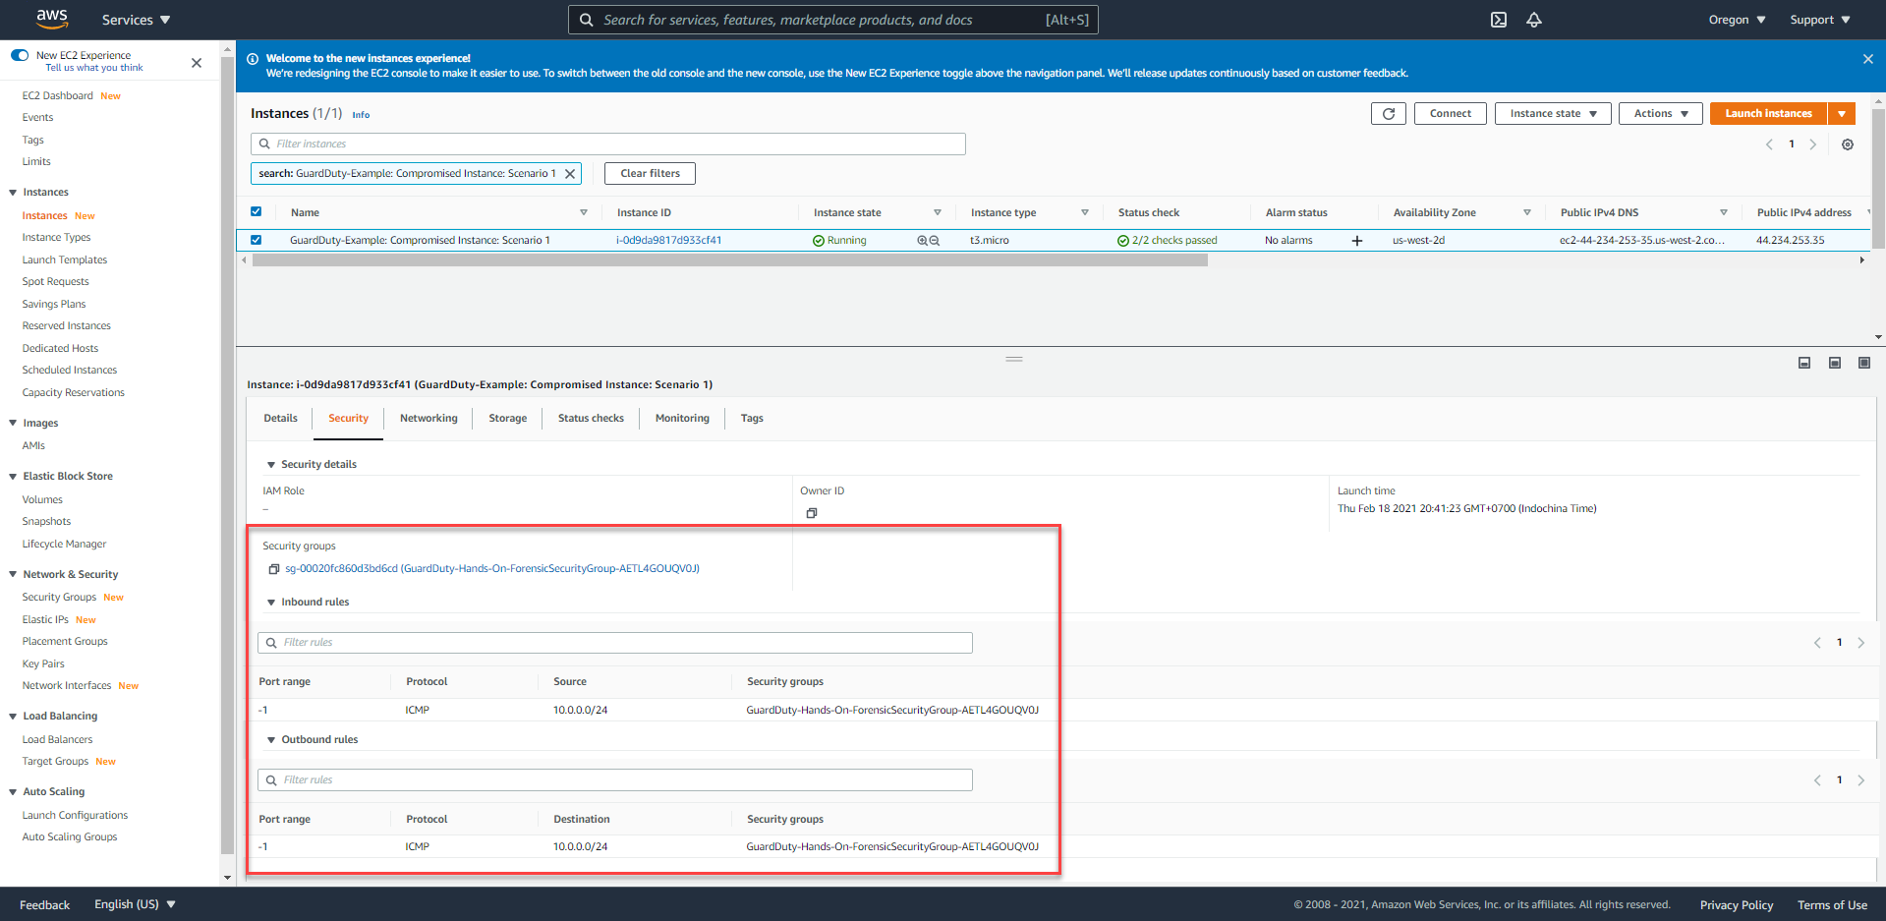The width and height of the screenshot is (1886, 921).
Task: Switch to the Tags tab
Action: click(752, 419)
